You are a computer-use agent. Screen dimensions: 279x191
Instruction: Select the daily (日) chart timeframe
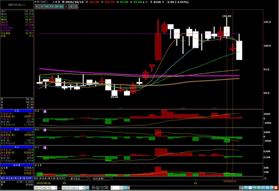pyautogui.click(x=66, y=6)
